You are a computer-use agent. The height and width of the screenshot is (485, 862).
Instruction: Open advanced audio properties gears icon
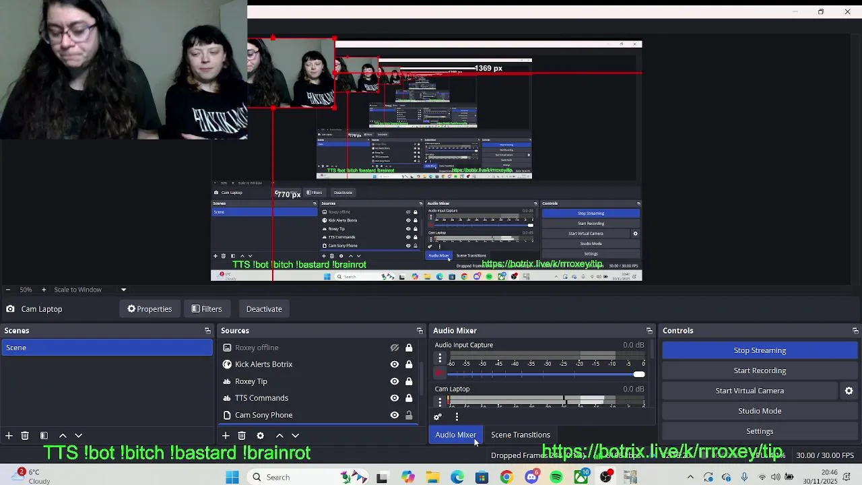[438, 417]
